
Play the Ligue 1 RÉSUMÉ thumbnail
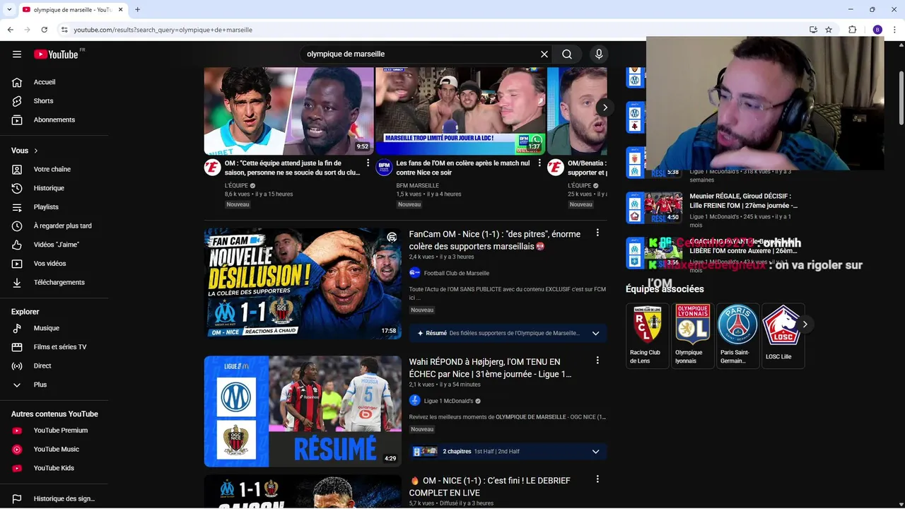tap(303, 411)
